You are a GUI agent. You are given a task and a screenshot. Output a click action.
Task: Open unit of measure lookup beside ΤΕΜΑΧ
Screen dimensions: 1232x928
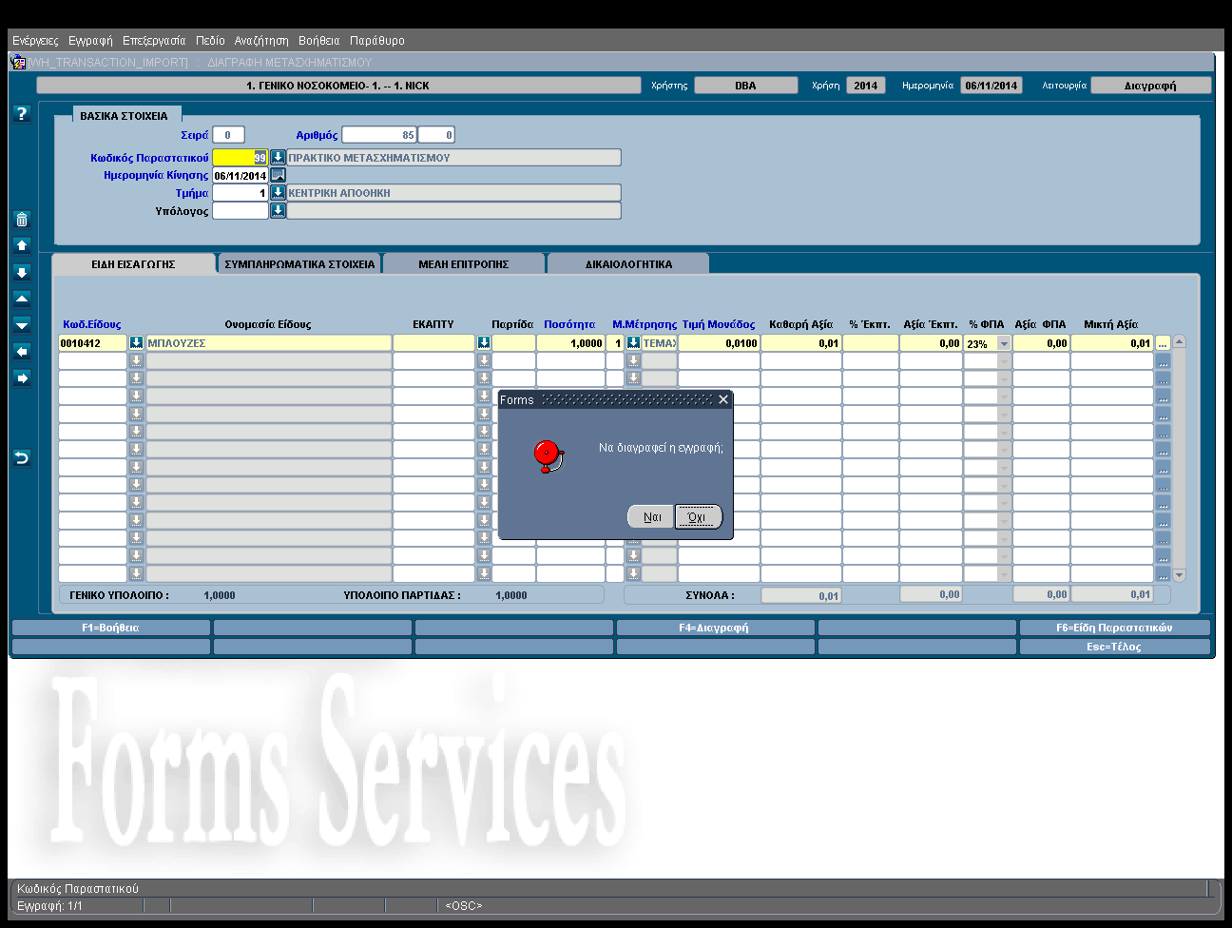coord(633,343)
